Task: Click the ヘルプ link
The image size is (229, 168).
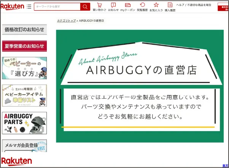Action: pyautogui.click(x=180, y=5)
